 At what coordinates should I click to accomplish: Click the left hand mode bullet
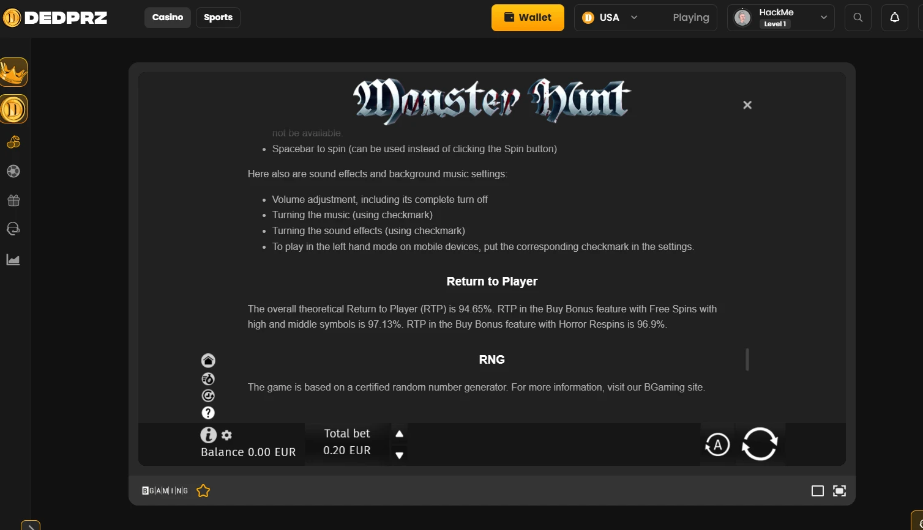tap(483, 246)
